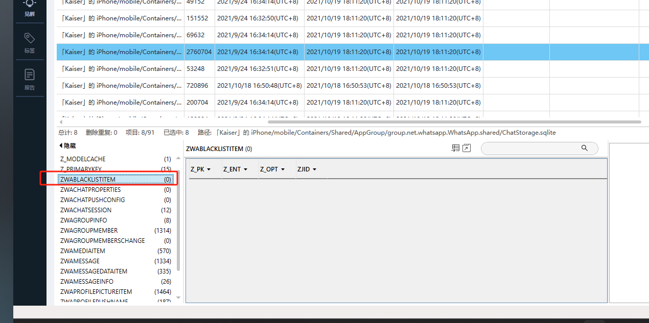Image resolution: width=649 pixels, height=323 pixels.
Task: Click the open-in-new-window icon beside search
Action: 467,148
